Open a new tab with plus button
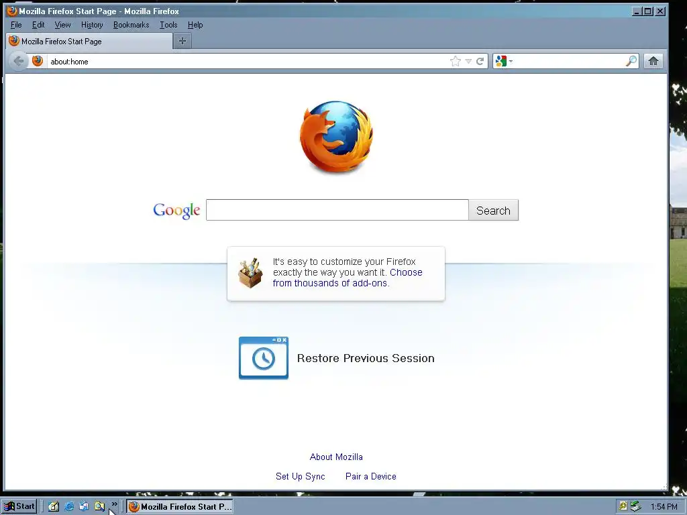687x515 pixels. [182, 41]
